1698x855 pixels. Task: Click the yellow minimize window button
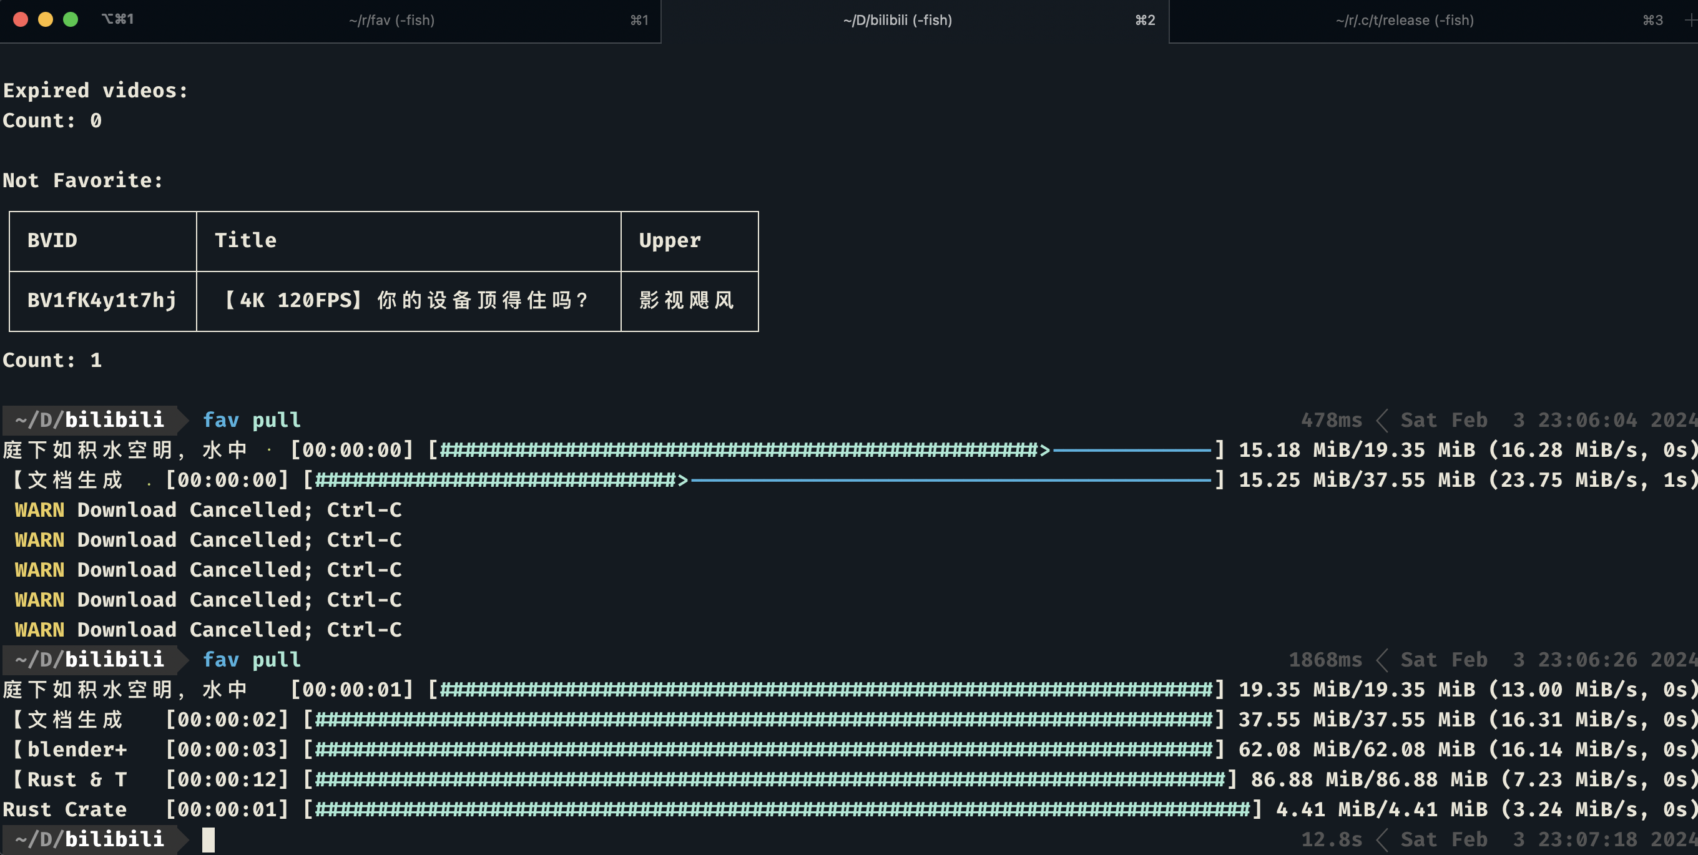[46, 19]
